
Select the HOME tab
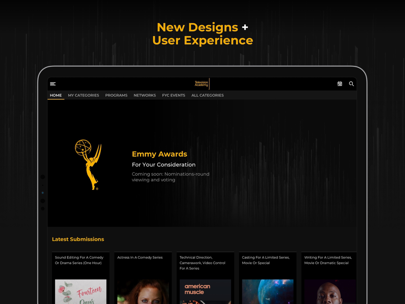click(x=56, y=95)
